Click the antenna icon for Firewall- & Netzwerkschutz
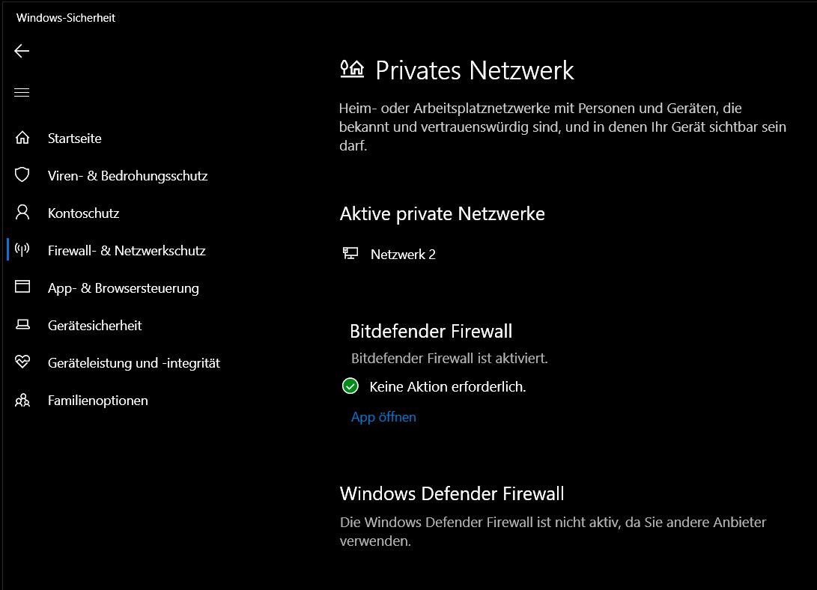Viewport: 817px width, 590px height. [22, 250]
